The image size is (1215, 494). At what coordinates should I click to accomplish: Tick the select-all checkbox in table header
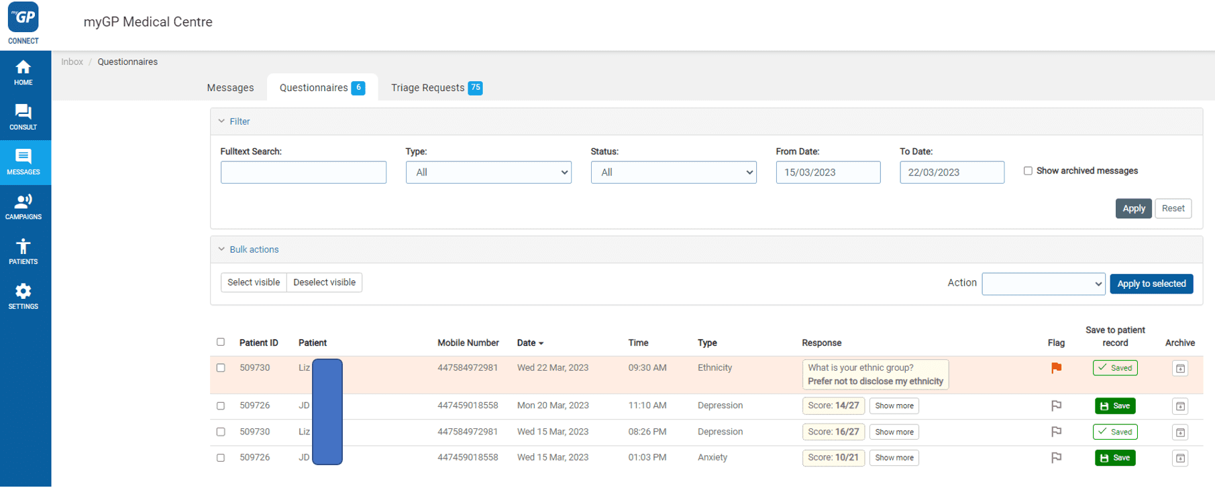[x=221, y=342]
